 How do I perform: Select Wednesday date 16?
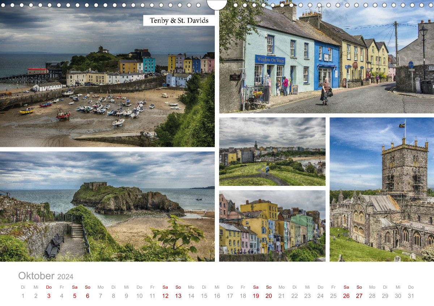[x=217, y=296]
